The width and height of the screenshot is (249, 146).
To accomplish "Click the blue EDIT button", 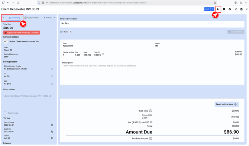I will (207, 9).
